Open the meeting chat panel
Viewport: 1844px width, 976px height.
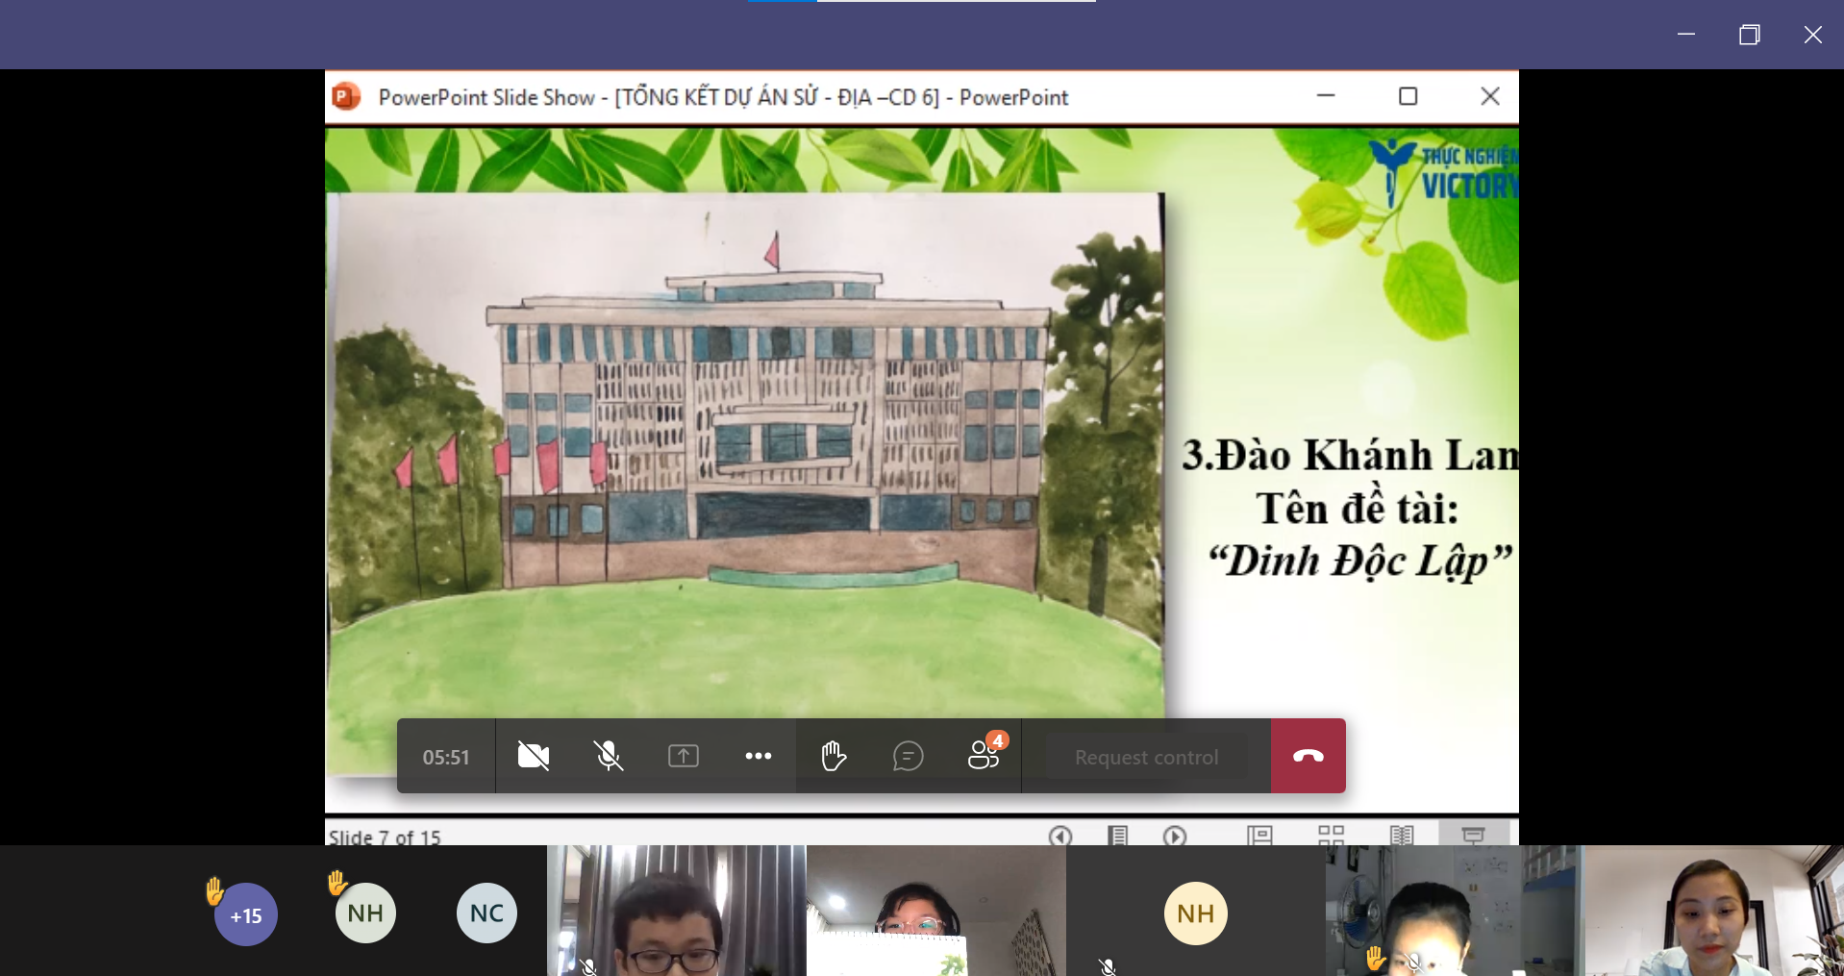click(x=907, y=756)
